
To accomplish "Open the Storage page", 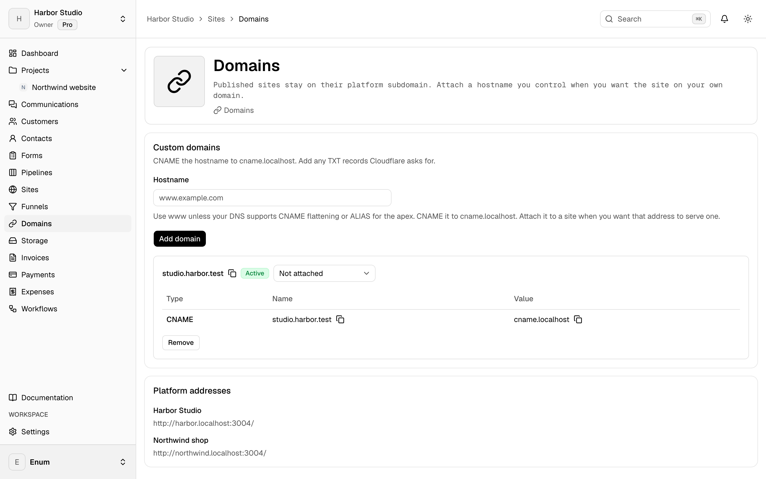I will click(68, 241).
